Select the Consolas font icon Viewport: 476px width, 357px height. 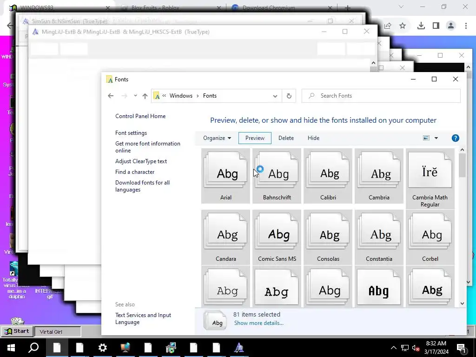(x=328, y=237)
